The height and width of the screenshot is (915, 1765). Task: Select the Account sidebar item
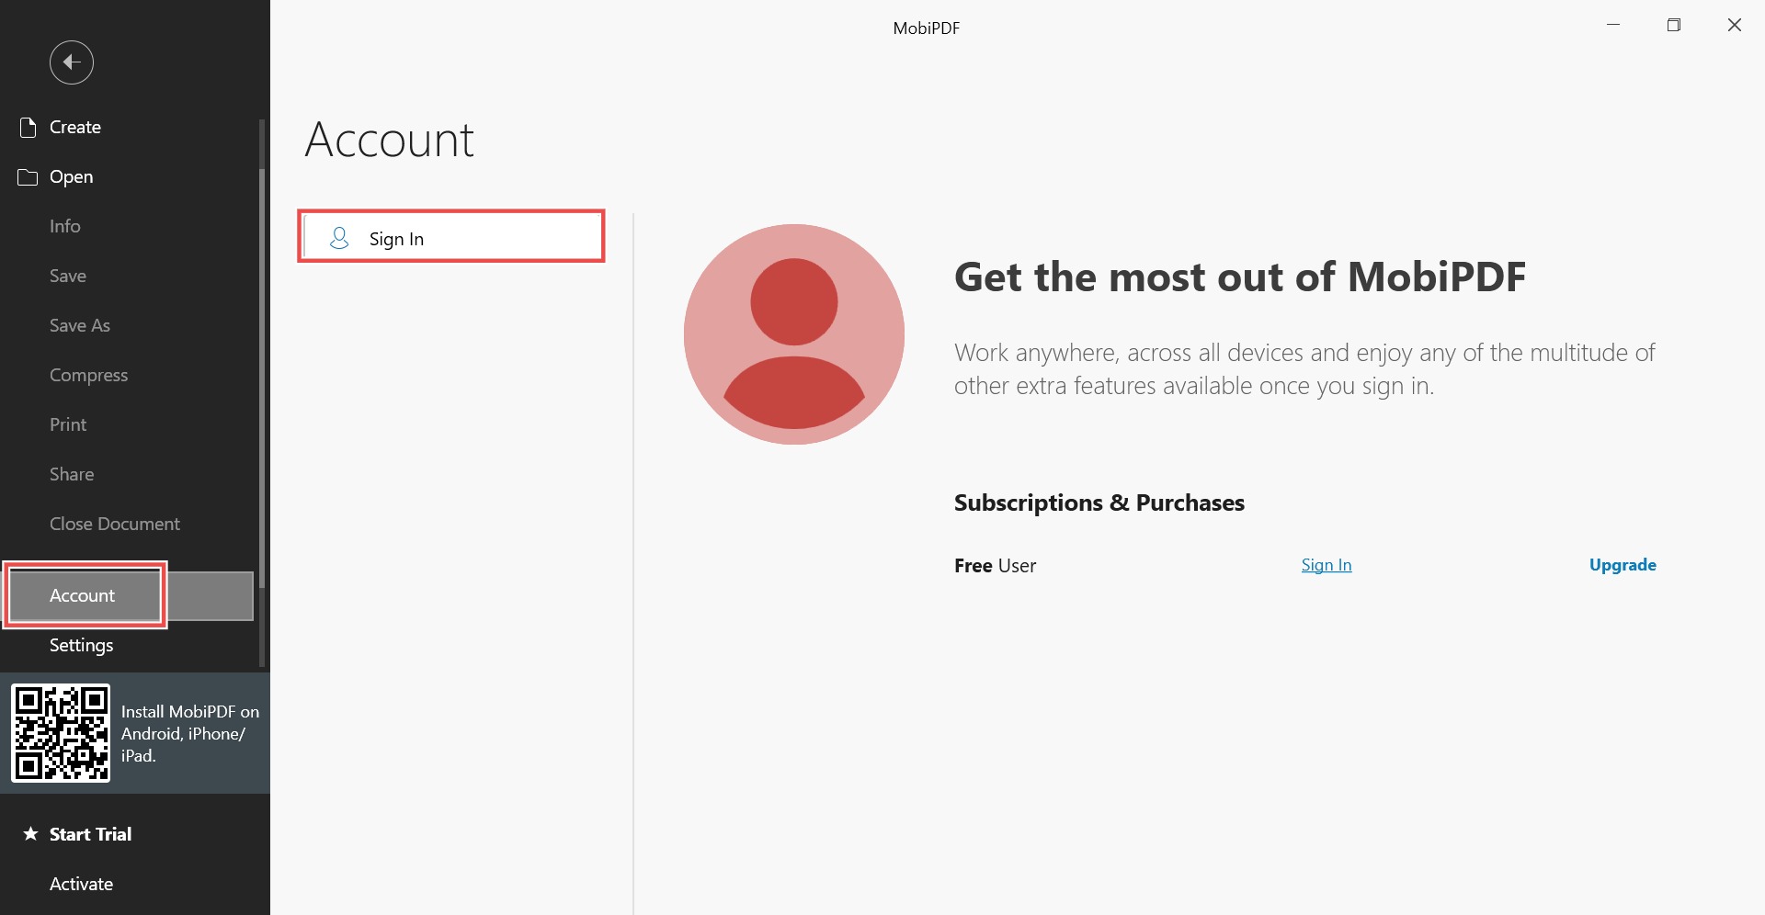click(129, 595)
